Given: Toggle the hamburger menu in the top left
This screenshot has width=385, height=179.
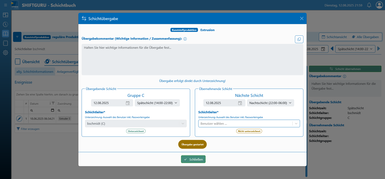Looking at the screenshot, I should 5,5.
